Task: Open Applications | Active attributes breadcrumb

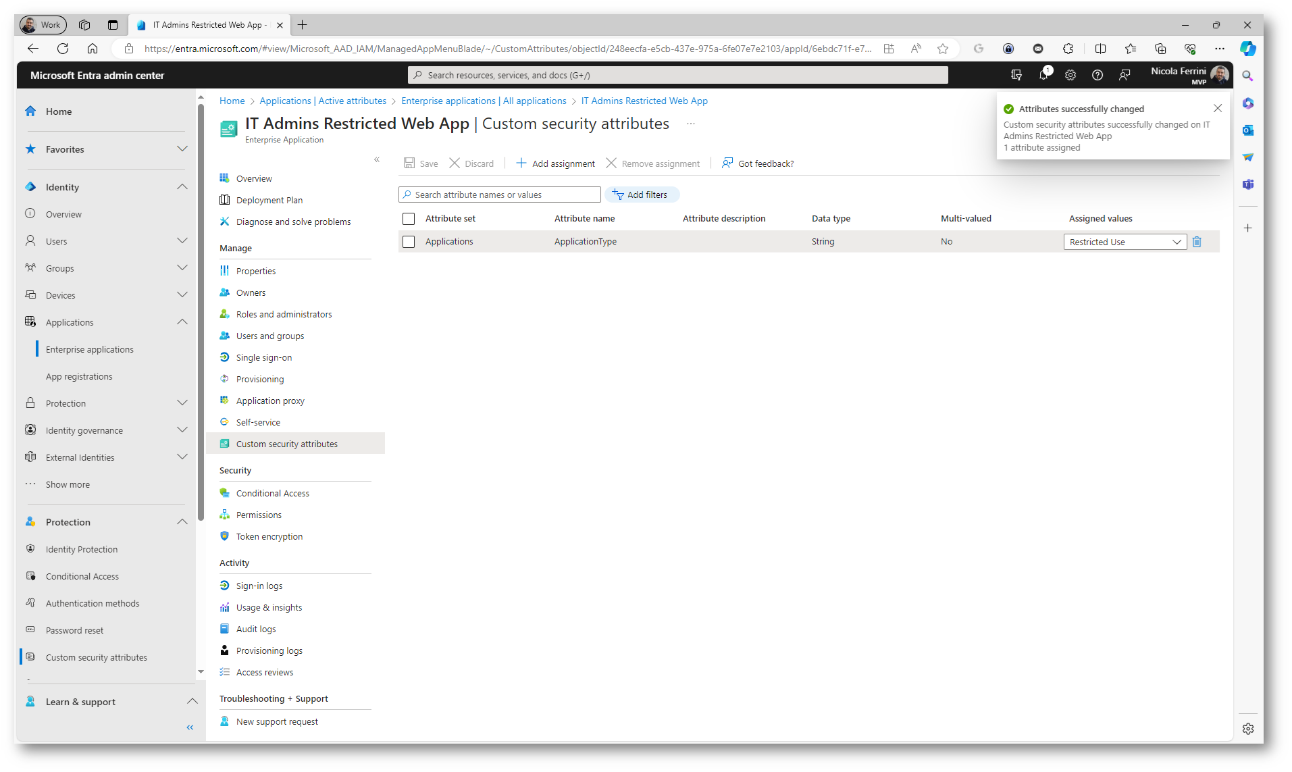Action: [x=323, y=101]
